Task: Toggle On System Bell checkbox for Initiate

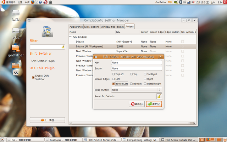Action: pos(183,42)
